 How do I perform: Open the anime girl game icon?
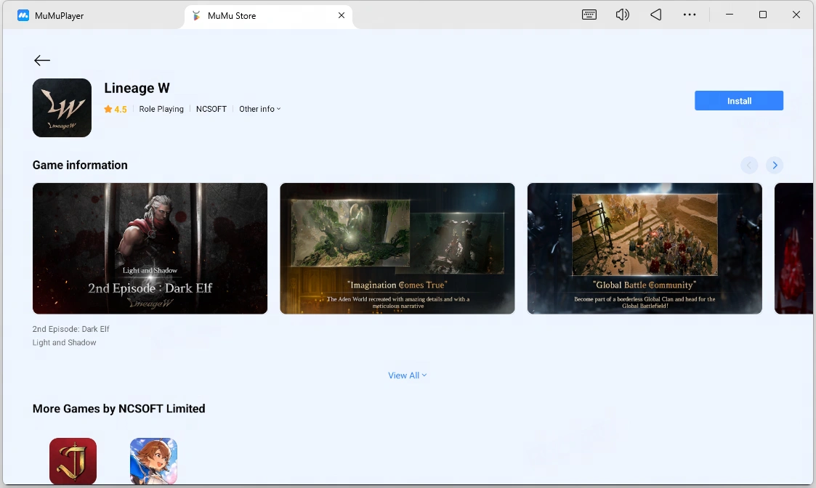153,461
